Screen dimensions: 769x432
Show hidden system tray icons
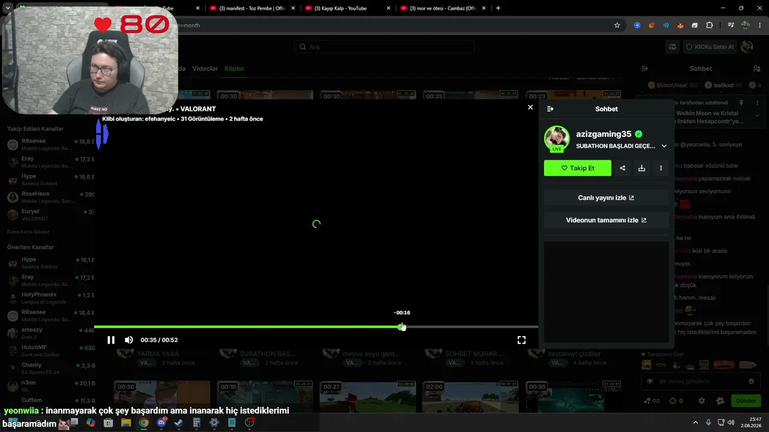696,422
